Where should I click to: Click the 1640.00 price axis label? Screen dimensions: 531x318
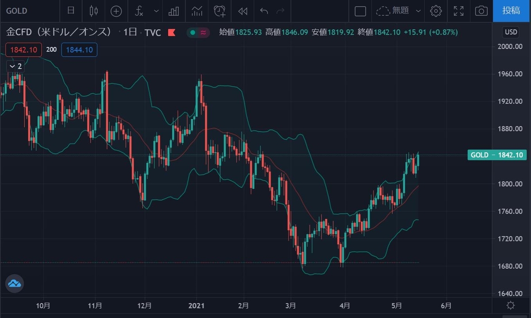pos(510,294)
